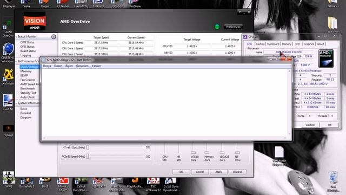Open the Yeni Metin Belgesi desktop file
This screenshot has height=195, width=346.
click(x=279, y=156)
